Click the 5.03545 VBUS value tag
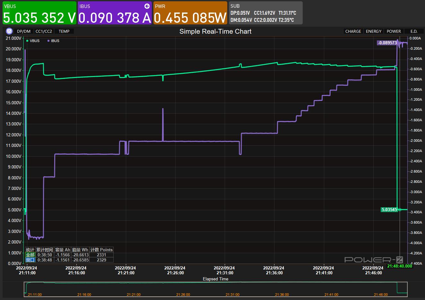Image resolution: width=425 pixels, height=300 pixels. click(389, 210)
